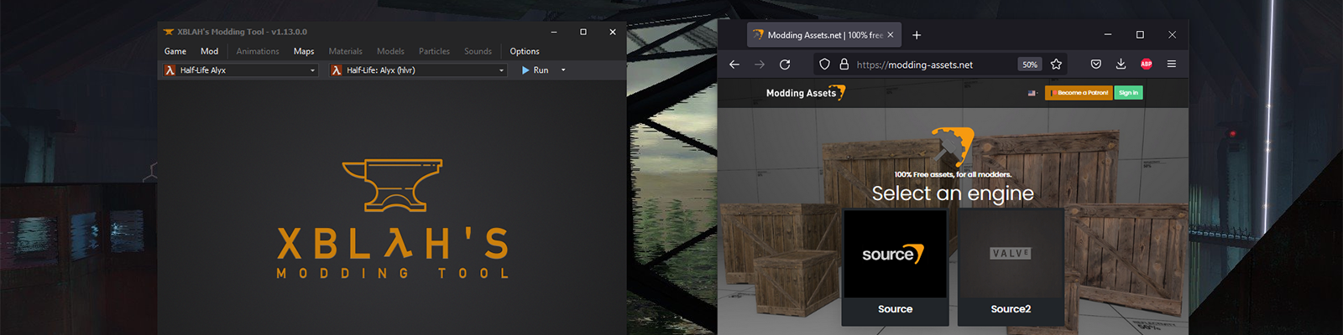This screenshot has height=335, width=1343.
Task: Click the browser back arrow
Action: click(734, 64)
